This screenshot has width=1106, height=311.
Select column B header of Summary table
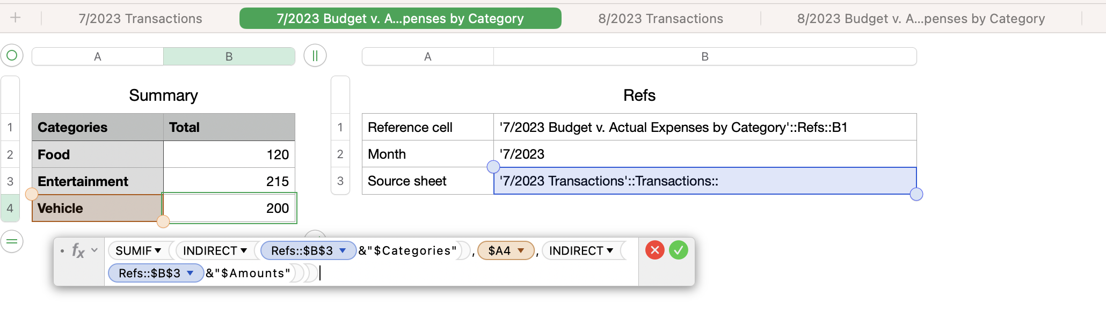pos(229,56)
